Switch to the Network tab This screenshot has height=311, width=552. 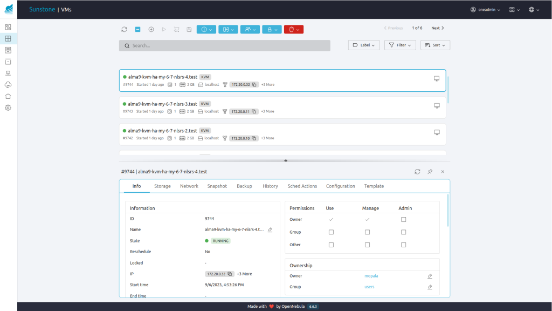[189, 186]
